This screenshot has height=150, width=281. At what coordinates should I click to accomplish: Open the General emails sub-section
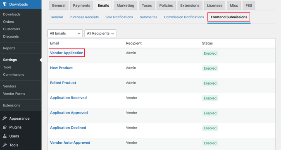(57, 17)
